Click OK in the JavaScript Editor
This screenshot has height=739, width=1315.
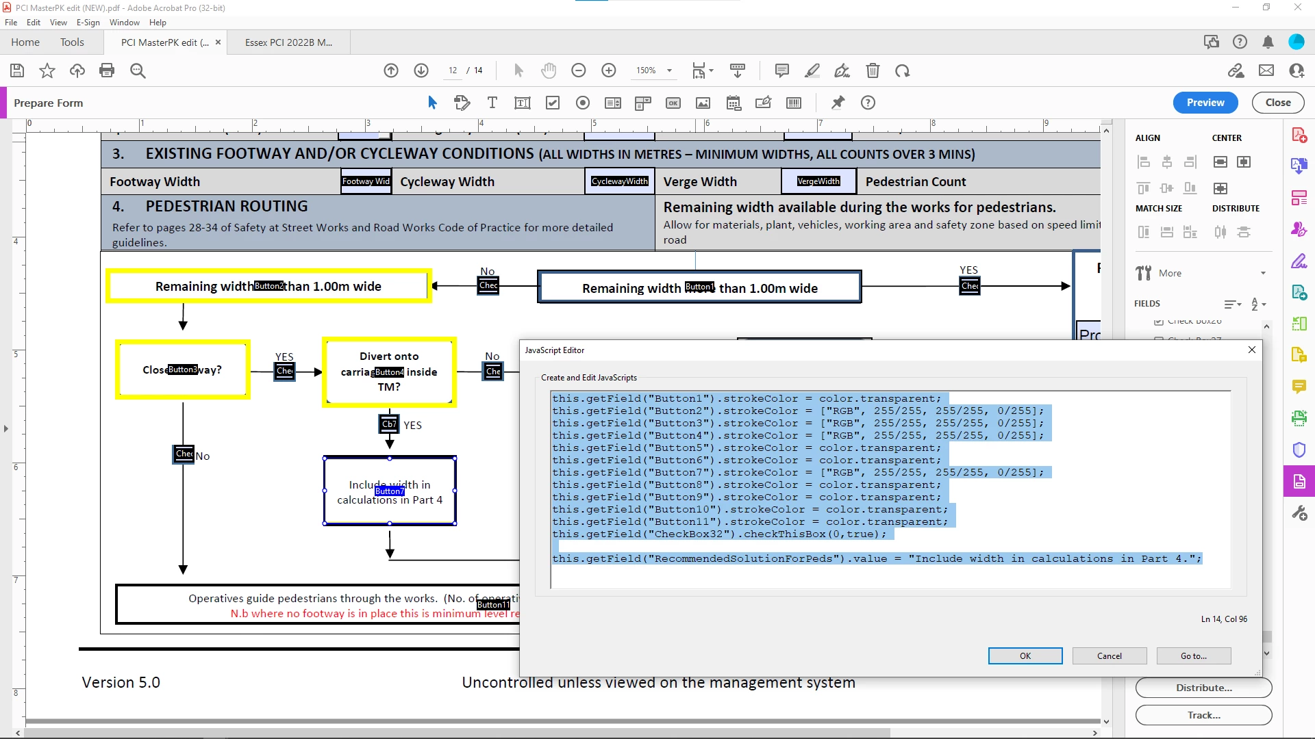coord(1025,656)
